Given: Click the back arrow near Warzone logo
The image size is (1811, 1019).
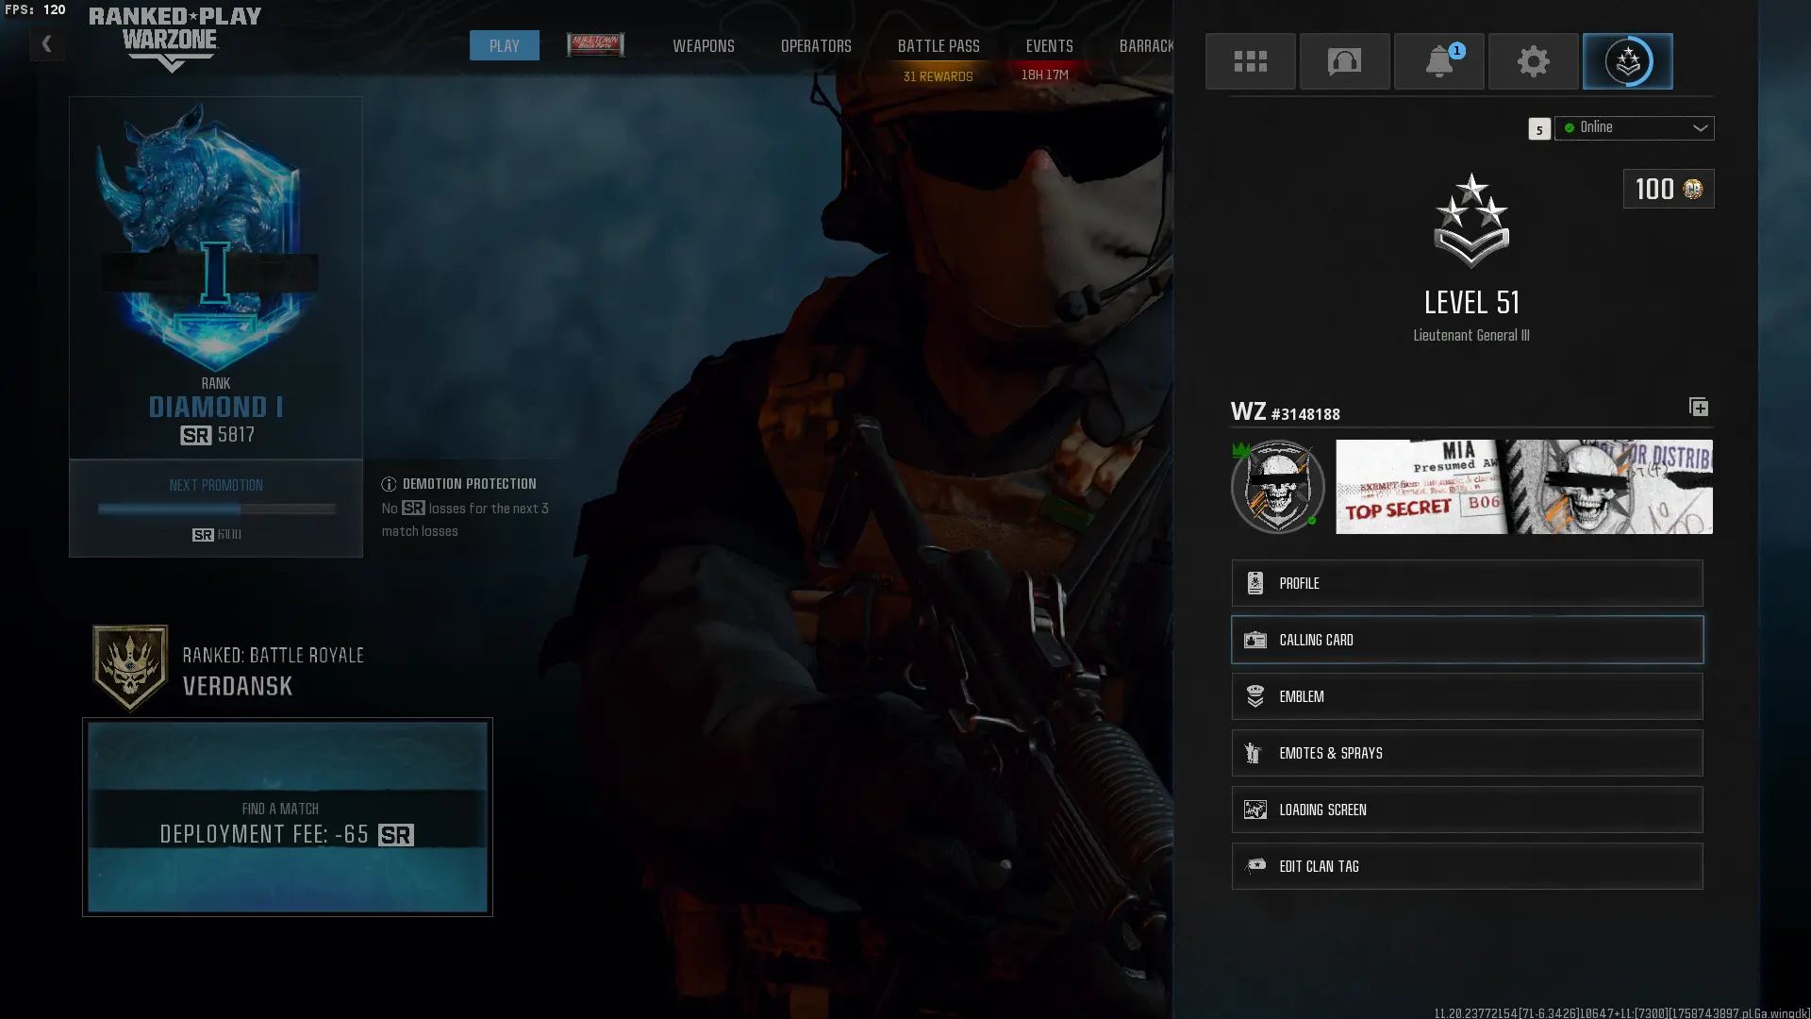Looking at the screenshot, I should point(46,43).
